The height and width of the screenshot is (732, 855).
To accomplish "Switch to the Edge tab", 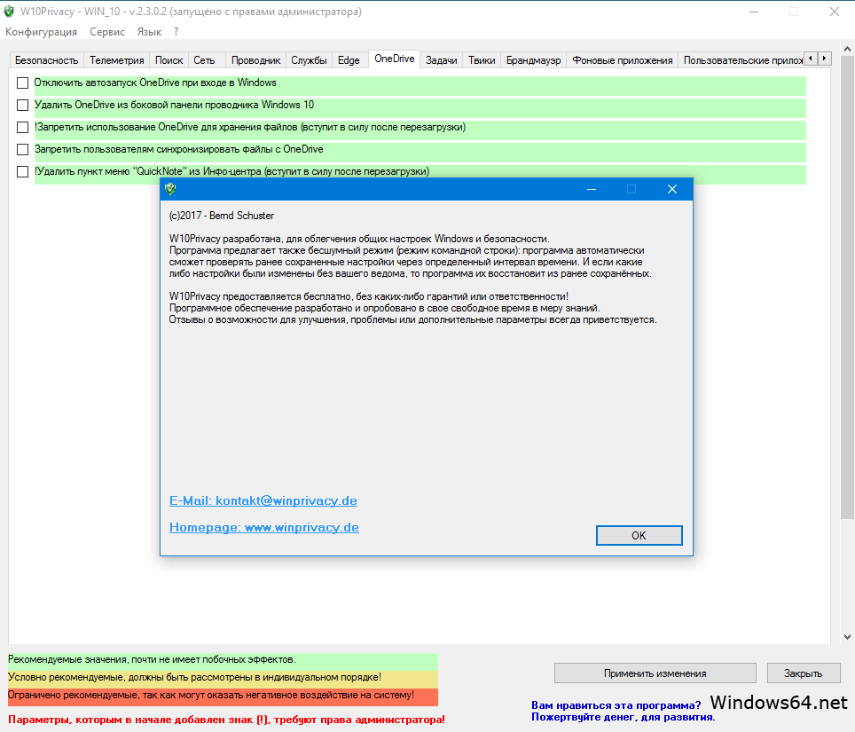I will (349, 60).
